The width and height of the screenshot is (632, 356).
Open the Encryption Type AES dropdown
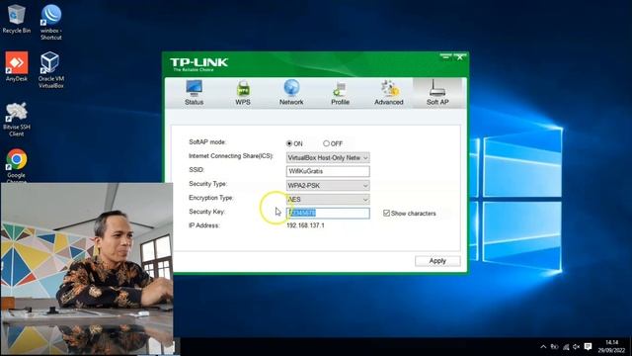(328, 199)
